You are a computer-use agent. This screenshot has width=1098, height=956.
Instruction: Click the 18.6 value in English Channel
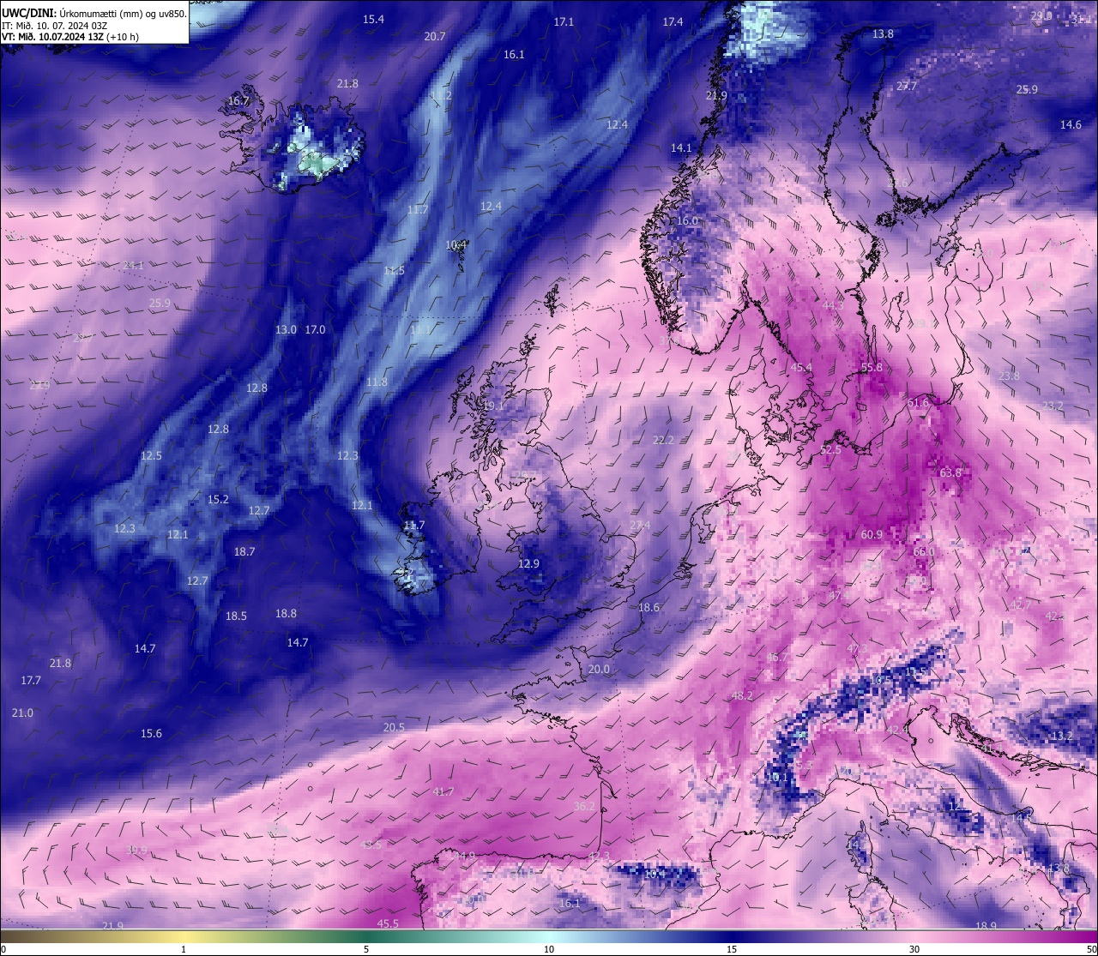[649, 607]
